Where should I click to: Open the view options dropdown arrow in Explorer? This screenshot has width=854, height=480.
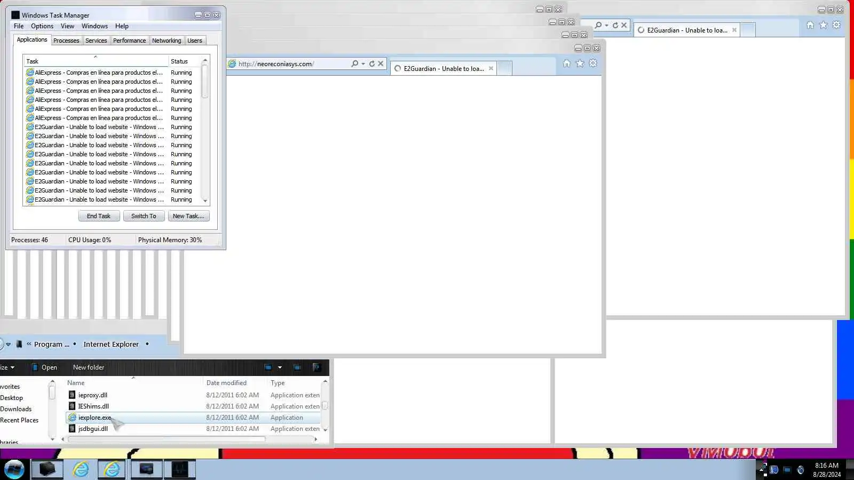tap(280, 367)
